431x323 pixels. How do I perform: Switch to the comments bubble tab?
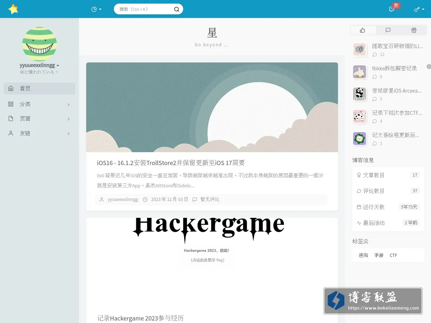[388, 30]
